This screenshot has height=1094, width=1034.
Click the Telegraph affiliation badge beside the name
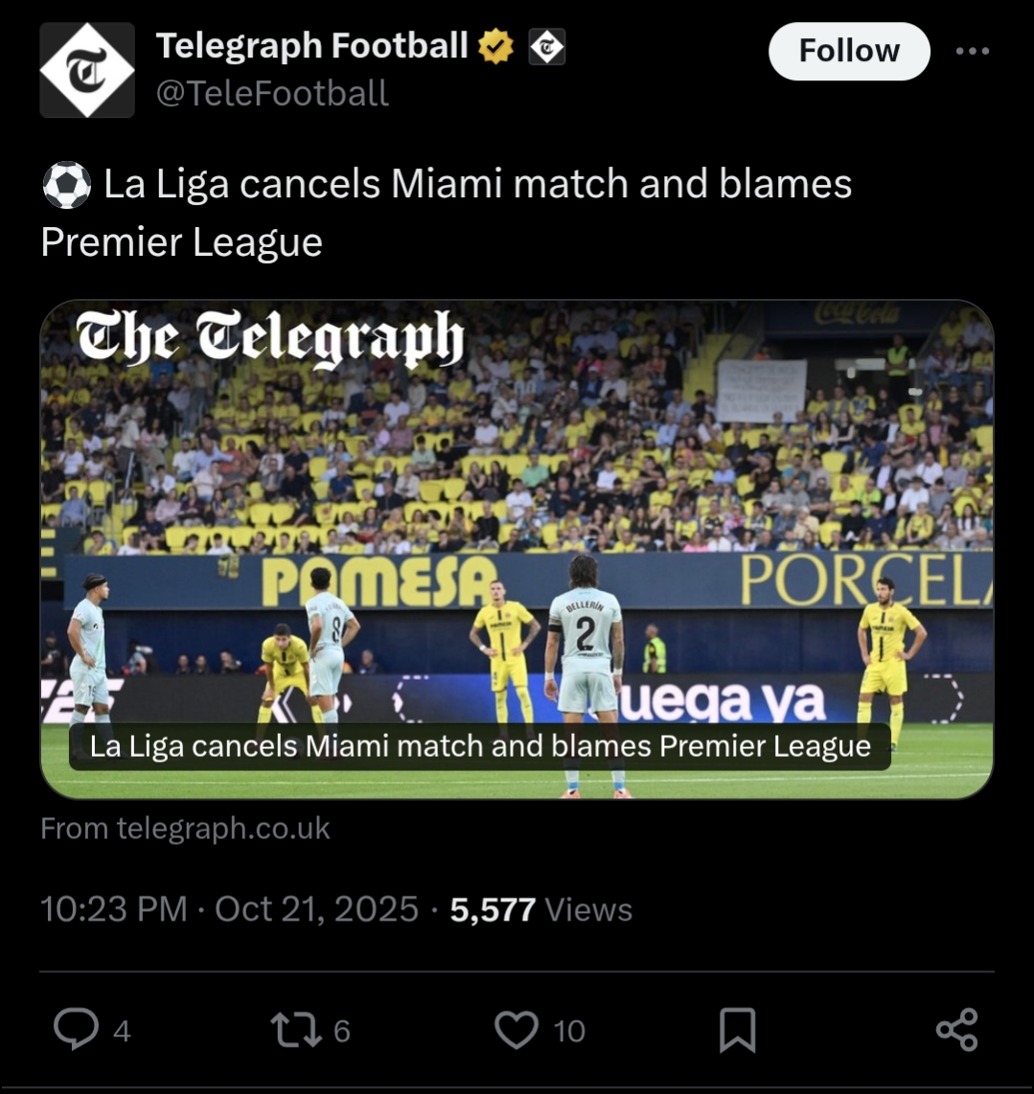(547, 46)
